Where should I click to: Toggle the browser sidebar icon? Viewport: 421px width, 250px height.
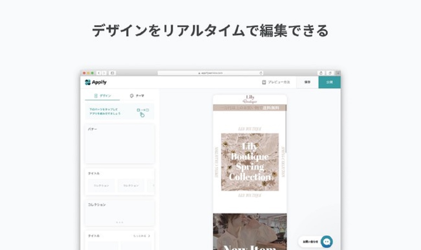112,73
